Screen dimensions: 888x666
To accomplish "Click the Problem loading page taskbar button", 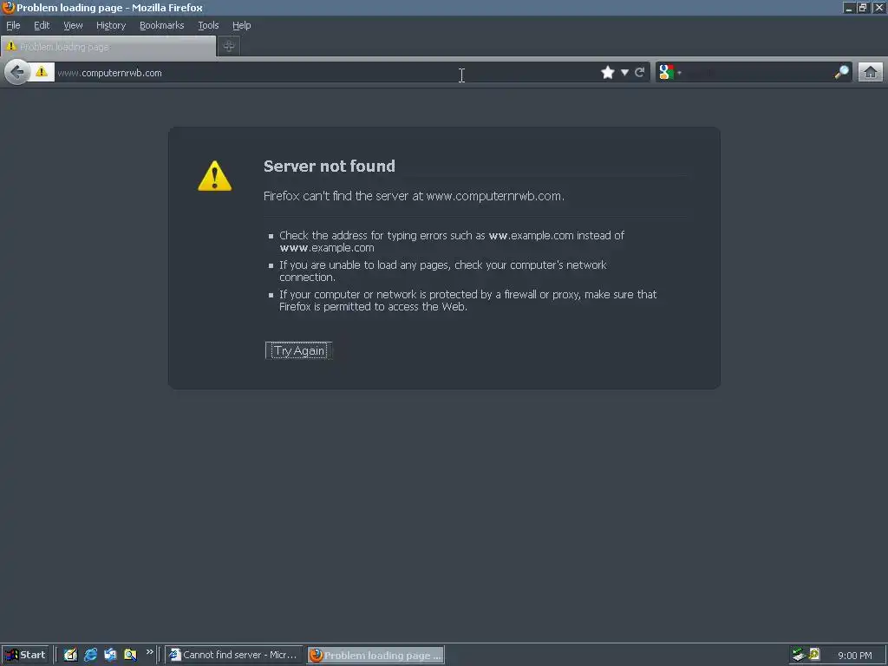I will (x=376, y=656).
